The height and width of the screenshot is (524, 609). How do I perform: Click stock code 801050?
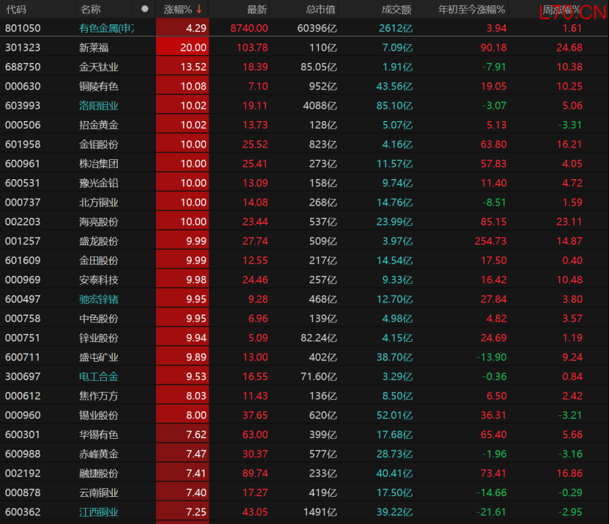(x=23, y=28)
